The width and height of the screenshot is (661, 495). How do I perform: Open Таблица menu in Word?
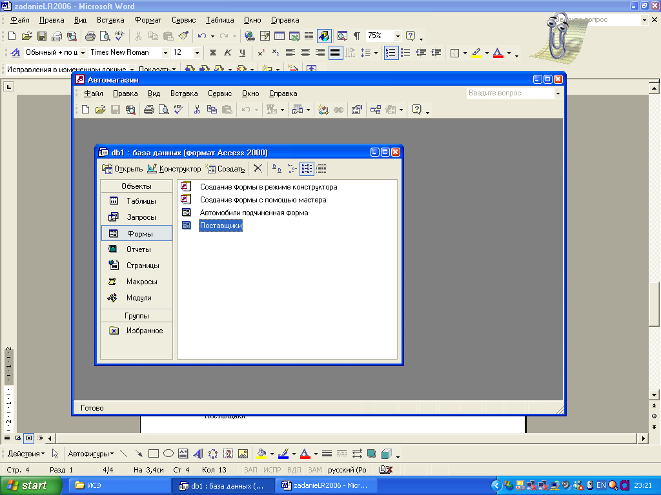pos(219,20)
